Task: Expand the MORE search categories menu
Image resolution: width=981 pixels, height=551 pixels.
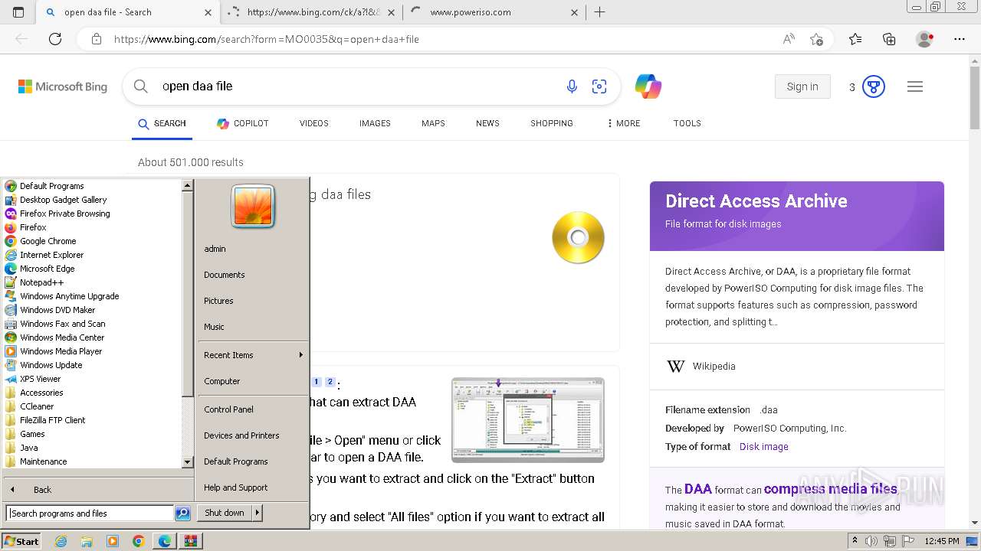Action: tap(623, 123)
